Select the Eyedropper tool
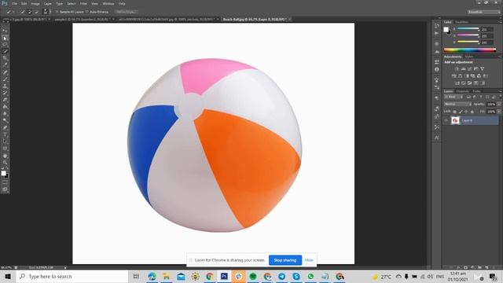This screenshot has height=283, width=503. pyautogui.click(x=5, y=65)
